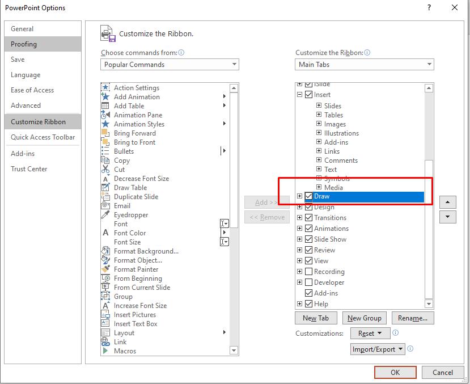Image resolution: width=470 pixels, height=384 pixels.
Task: Confirm with the OK button
Action: [x=395, y=372]
